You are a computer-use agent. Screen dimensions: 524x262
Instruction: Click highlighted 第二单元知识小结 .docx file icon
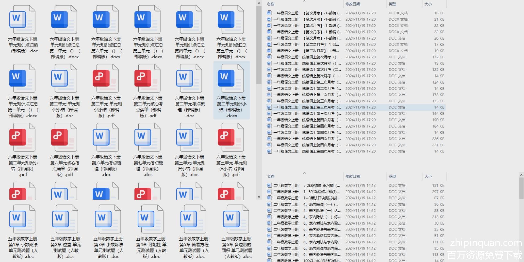231,79
